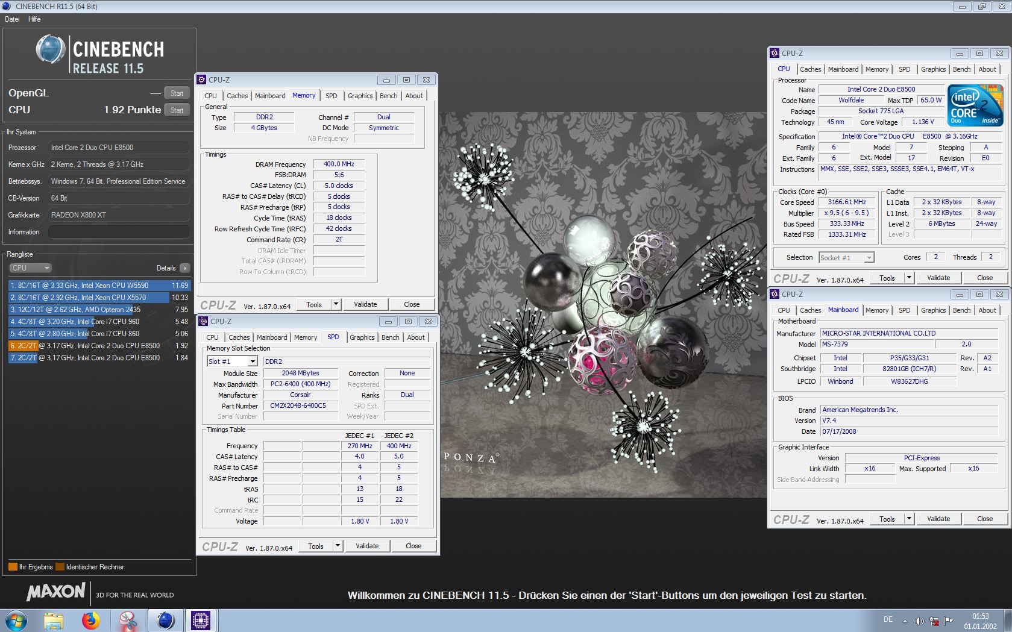Click the Information input field
This screenshot has width=1012, height=632.
(x=119, y=232)
